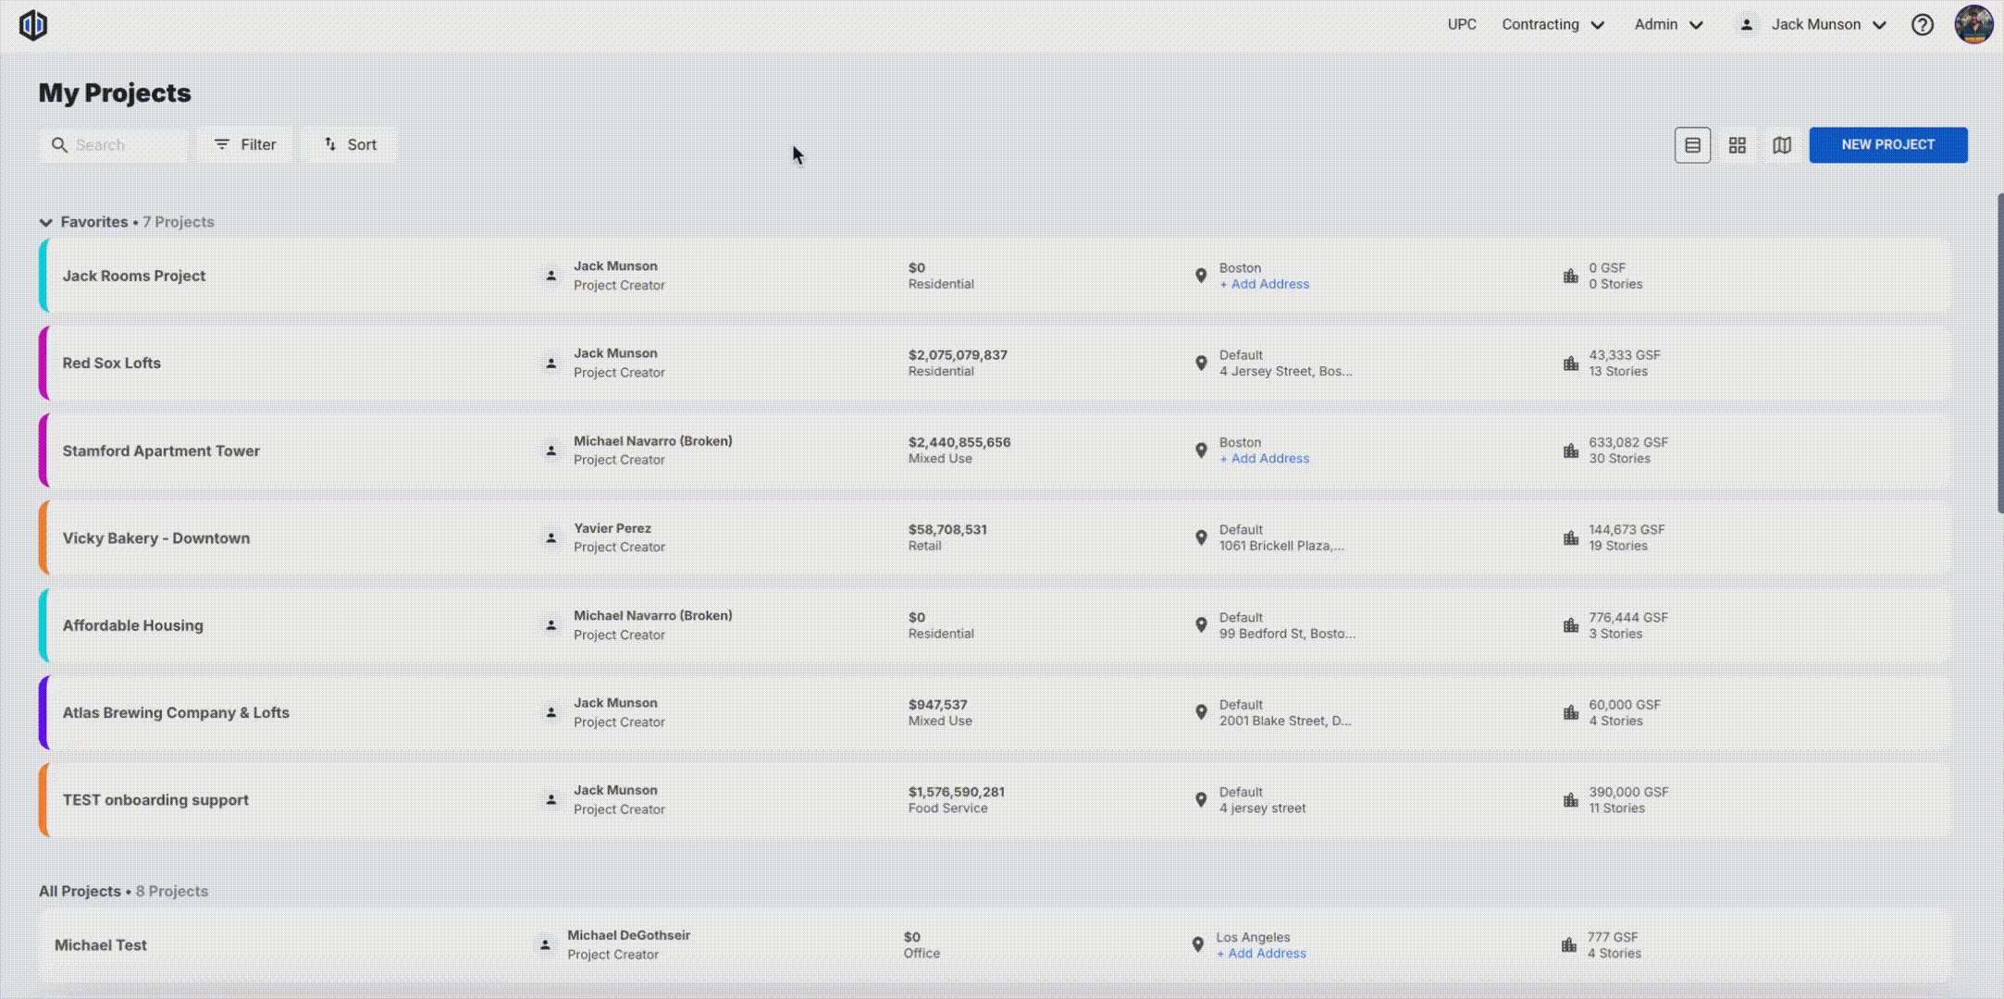
Task: Open the Admin dropdown menu
Action: 1667,25
